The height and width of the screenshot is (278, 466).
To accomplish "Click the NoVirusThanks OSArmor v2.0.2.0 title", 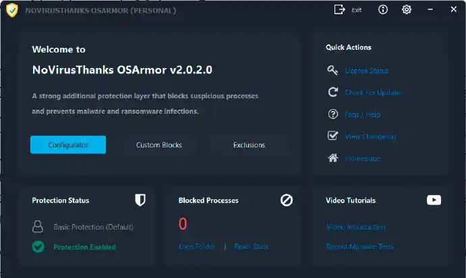I will point(122,70).
